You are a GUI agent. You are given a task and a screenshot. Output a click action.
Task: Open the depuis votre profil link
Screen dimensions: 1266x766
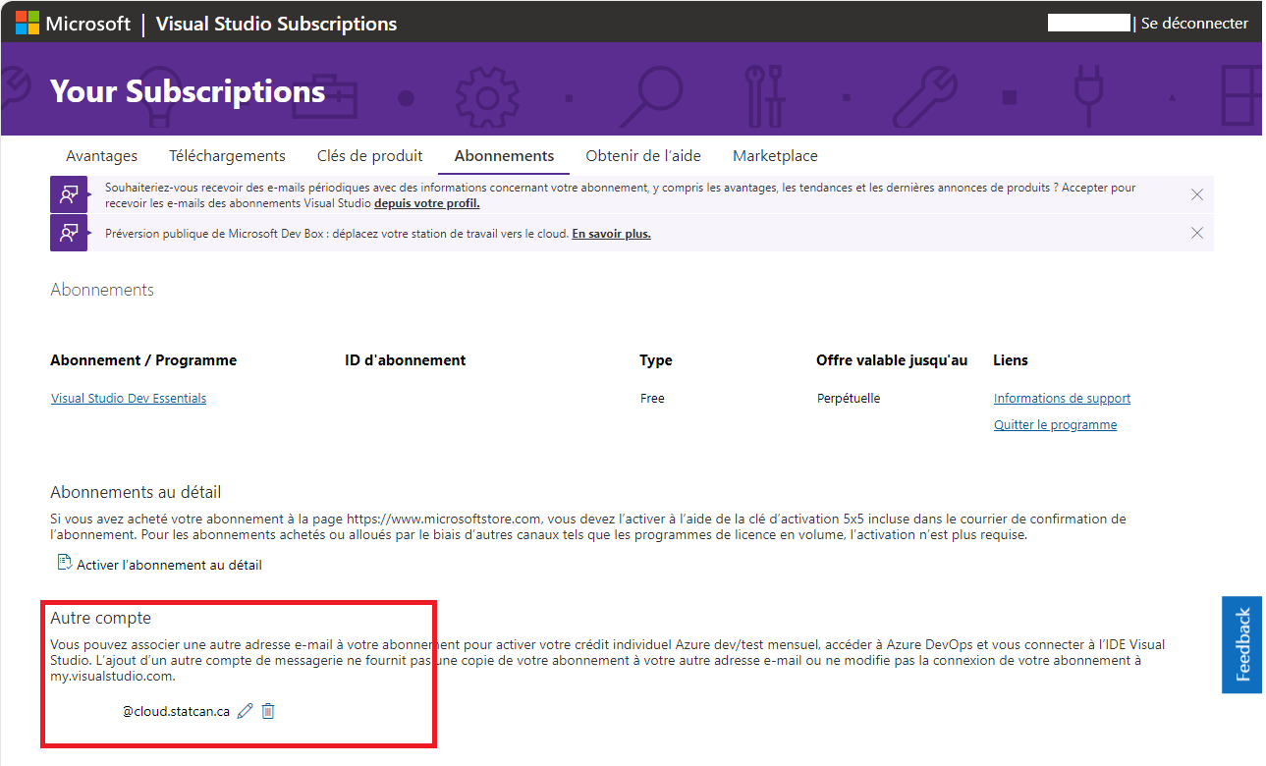click(x=427, y=203)
